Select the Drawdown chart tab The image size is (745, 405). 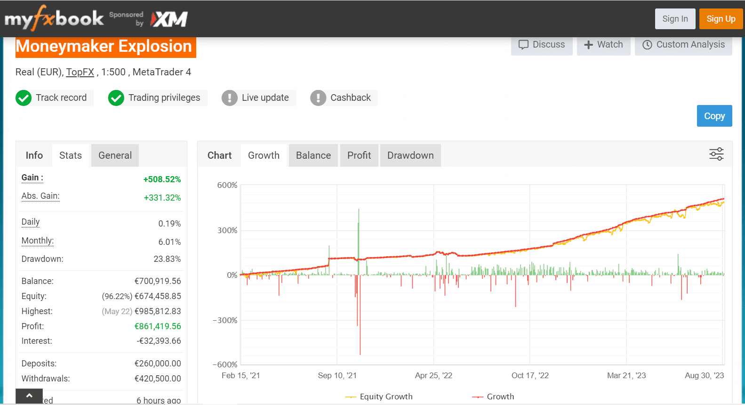click(x=410, y=155)
